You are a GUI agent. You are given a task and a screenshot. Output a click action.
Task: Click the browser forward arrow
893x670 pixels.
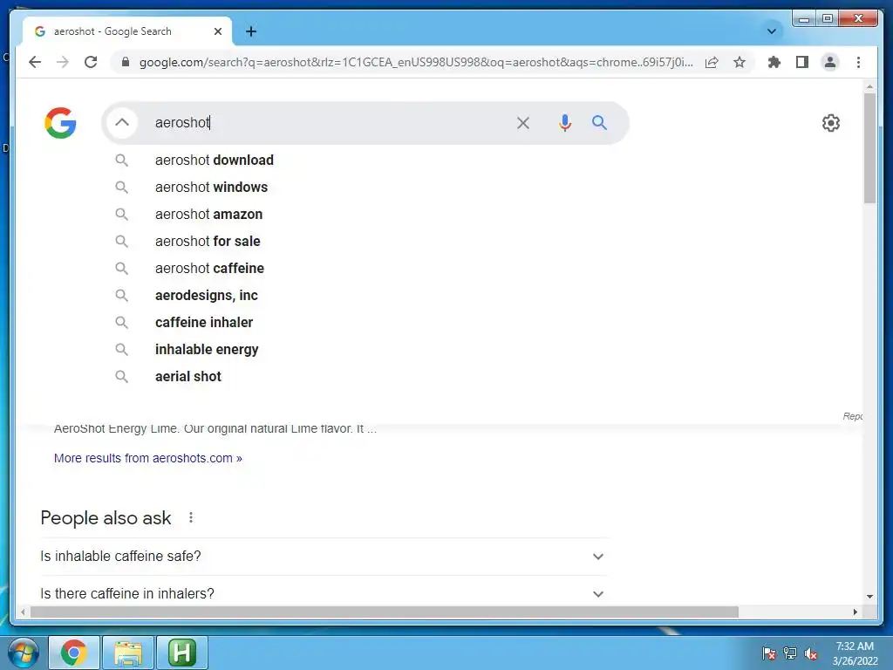click(63, 62)
